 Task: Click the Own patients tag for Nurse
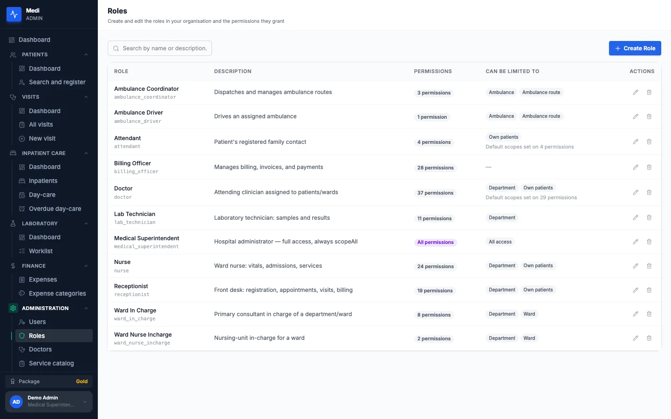tap(538, 266)
